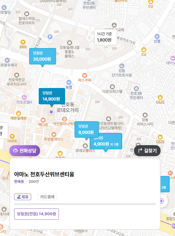Screen dimensions: 175x236
Task: Tap the 신협 bank icon
Action: coord(157,36)
